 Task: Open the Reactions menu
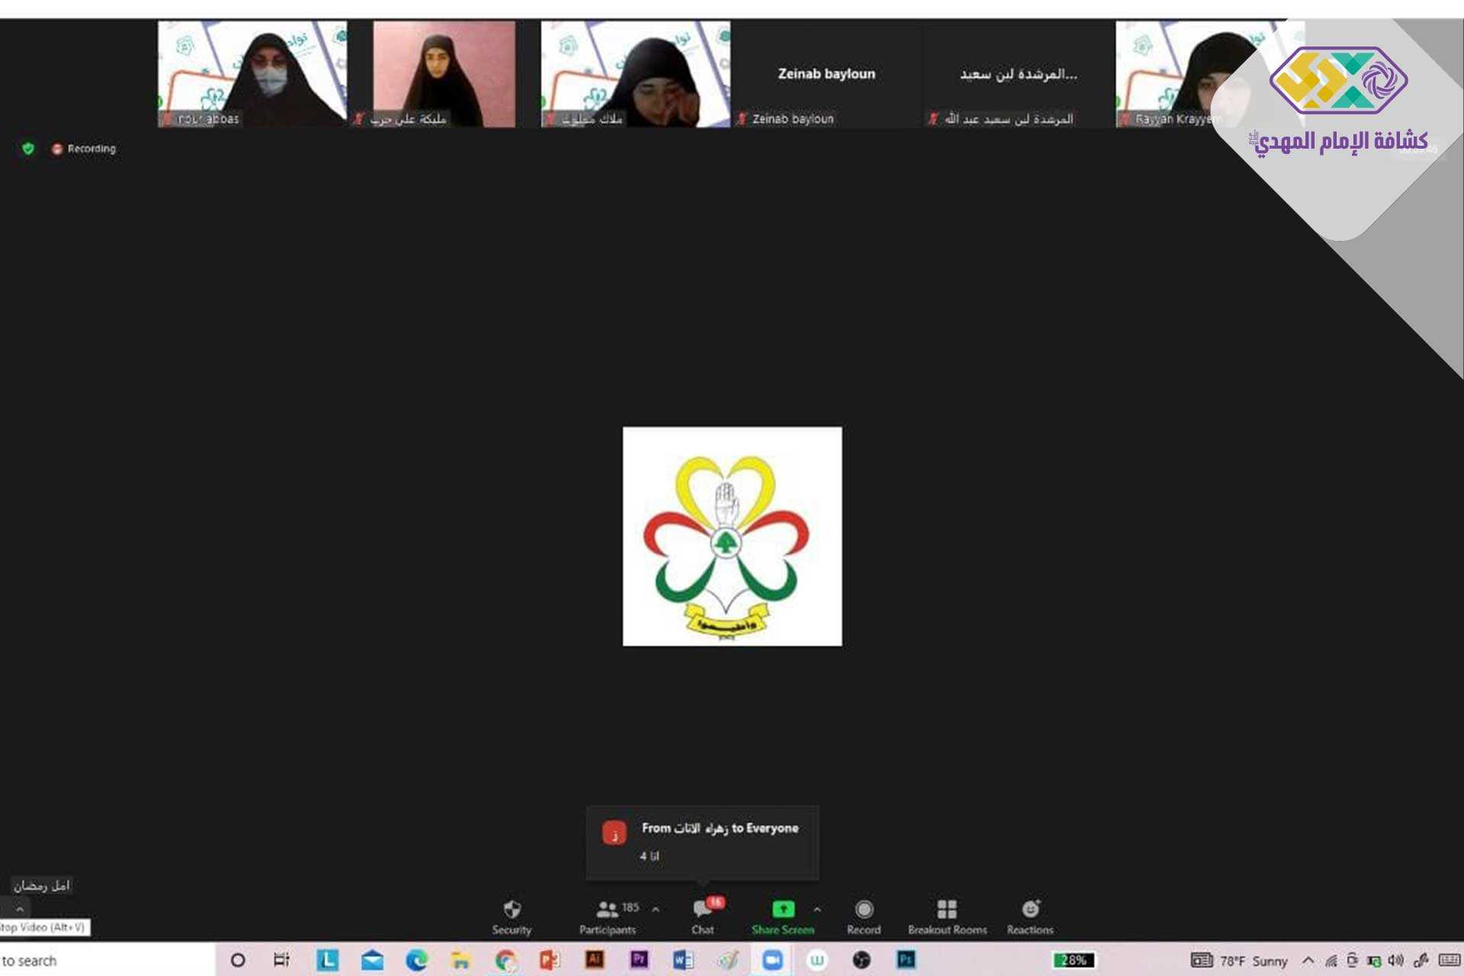[1030, 916]
